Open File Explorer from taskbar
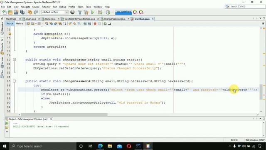The width and height of the screenshot is (266, 150). (110, 146)
